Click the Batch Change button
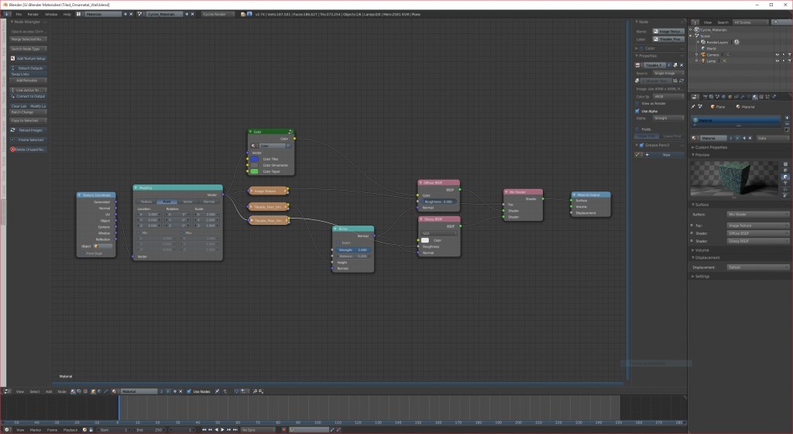This screenshot has width=793, height=434. [x=22, y=112]
